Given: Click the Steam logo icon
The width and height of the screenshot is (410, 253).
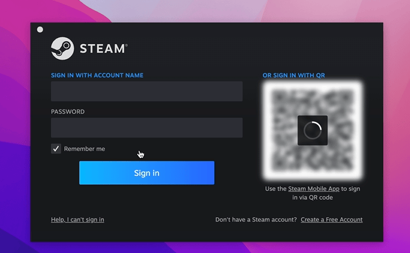Looking at the screenshot, I should coord(62,48).
